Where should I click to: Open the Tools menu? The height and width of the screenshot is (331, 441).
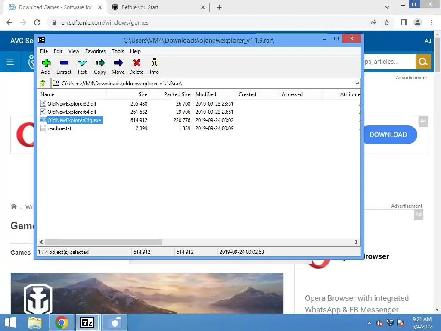pos(118,51)
